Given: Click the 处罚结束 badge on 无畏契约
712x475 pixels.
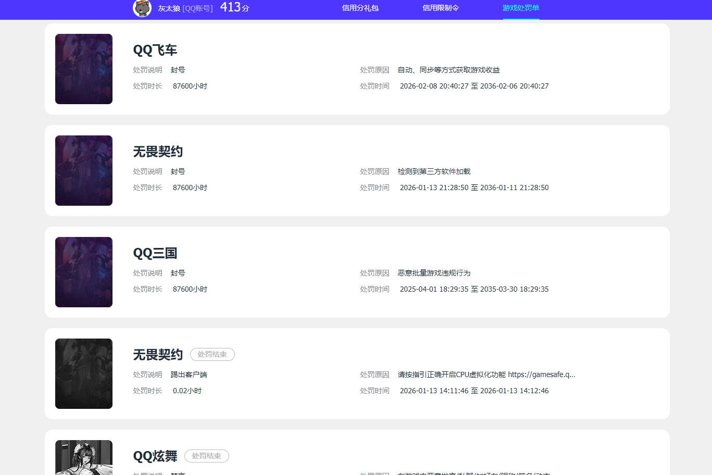Looking at the screenshot, I should click(212, 354).
